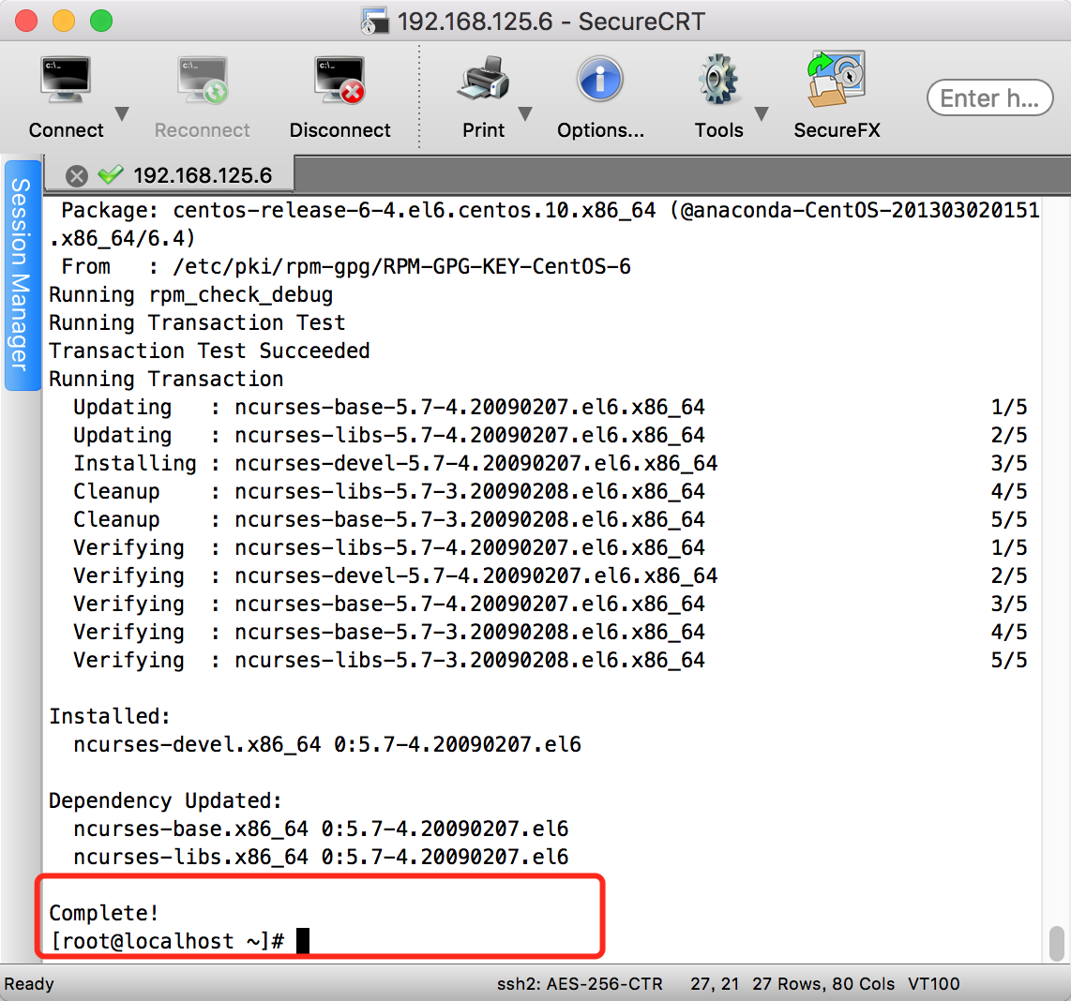Open the Connect dropdown arrow
The height and width of the screenshot is (1001, 1071).
tap(122, 113)
